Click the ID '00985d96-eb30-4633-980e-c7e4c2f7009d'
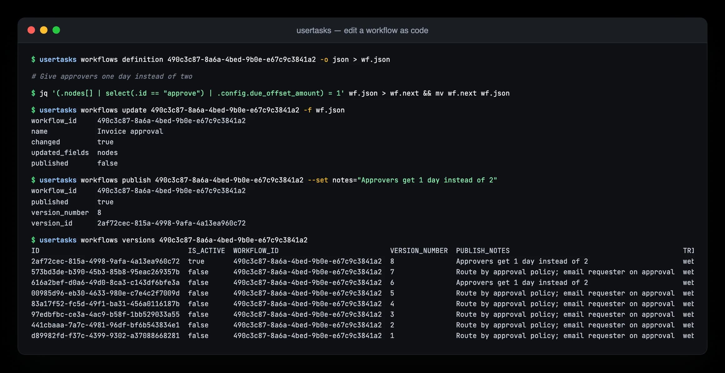 point(105,293)
